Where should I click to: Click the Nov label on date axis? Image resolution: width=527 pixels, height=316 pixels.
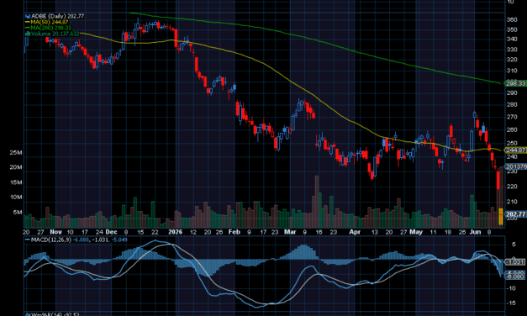tap(55, 232)
